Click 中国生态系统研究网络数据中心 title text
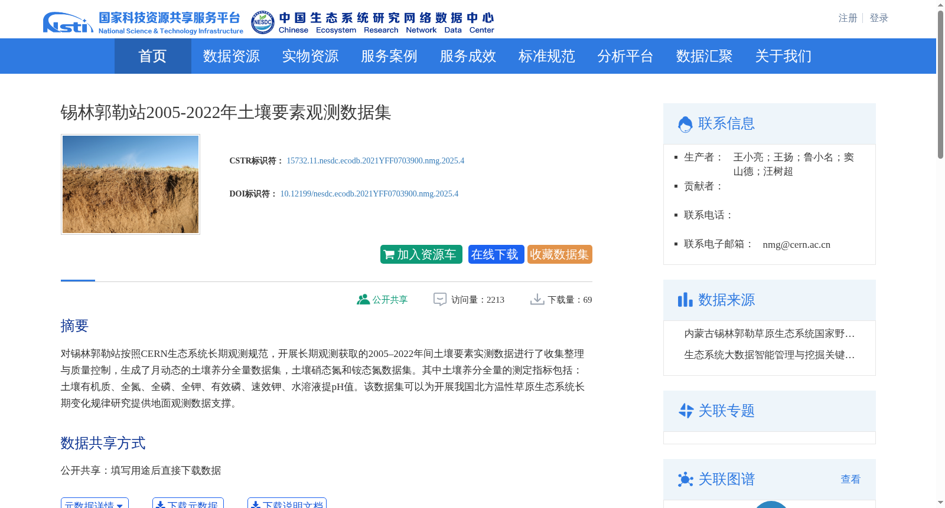945x508 pixels. click(x=386, y=18)
